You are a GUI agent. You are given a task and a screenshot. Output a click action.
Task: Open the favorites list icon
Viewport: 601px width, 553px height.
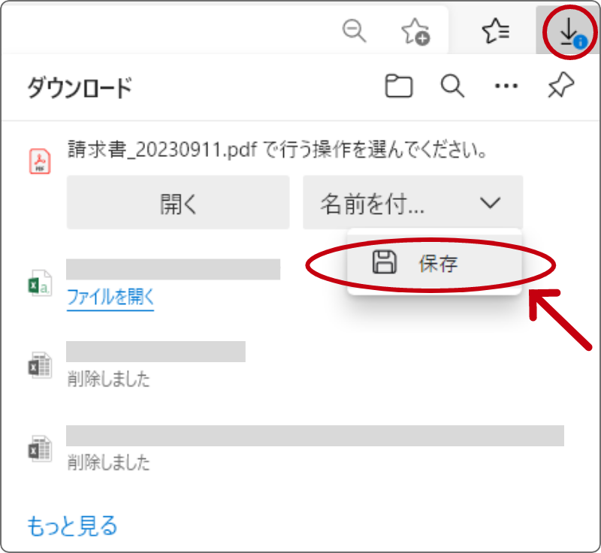pos(496,31)
